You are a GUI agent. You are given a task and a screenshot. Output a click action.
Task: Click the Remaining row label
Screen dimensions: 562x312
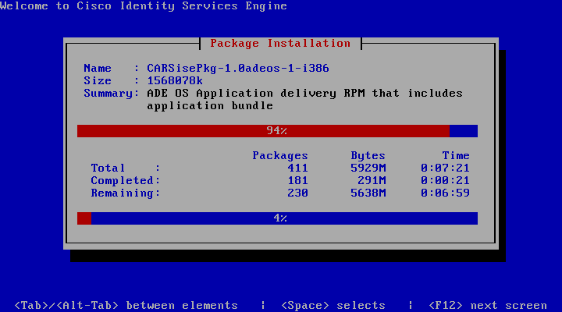pos(126,193)
